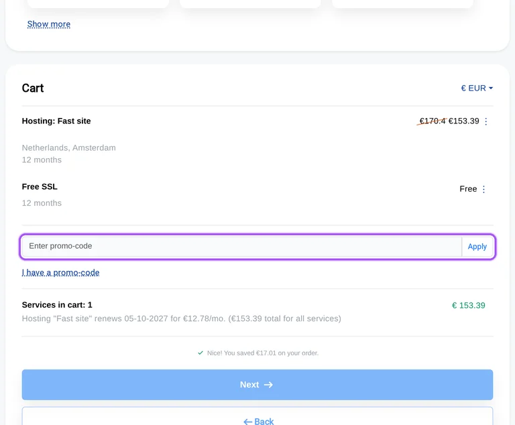Focus the Enter promo-code field
The image size is (515, 425).
click(241, 246)
